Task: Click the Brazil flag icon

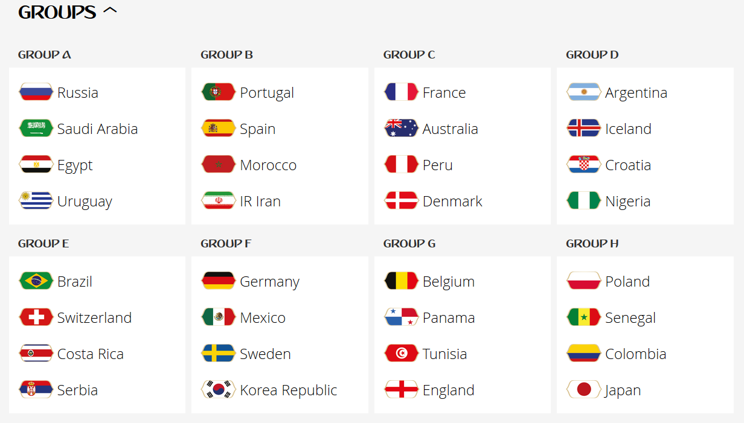Action: (x=36, y=281)
